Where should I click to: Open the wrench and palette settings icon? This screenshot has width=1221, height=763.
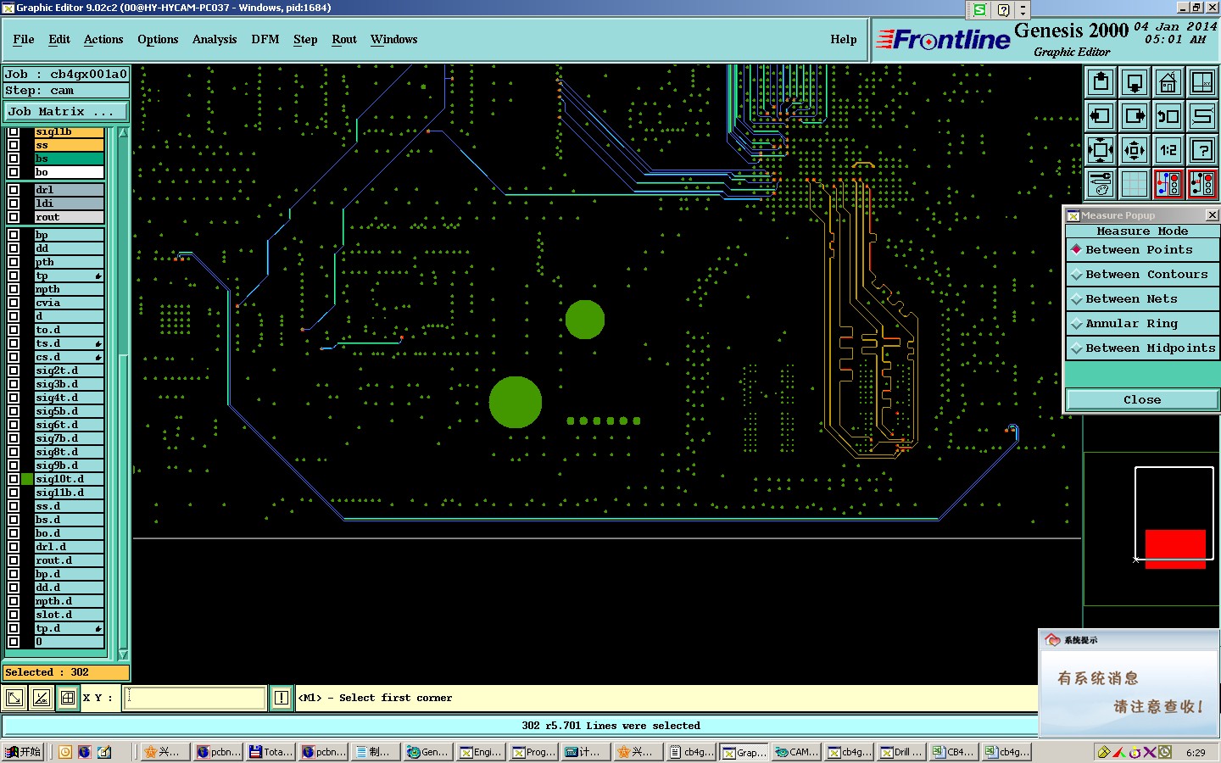pyautogui.click(x=1101, y=184)
